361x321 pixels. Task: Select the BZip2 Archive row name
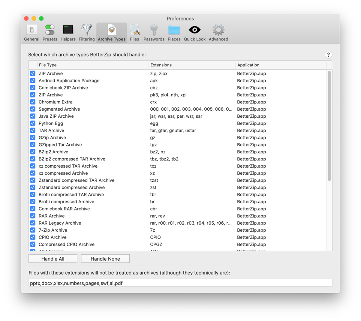(x=53, y=152)
